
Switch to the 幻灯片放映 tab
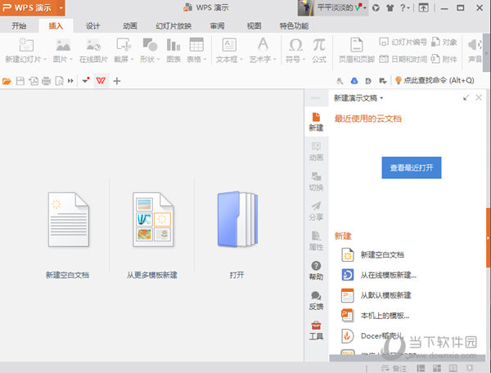(x=173, y=26)
